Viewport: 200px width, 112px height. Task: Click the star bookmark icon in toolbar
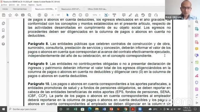[10, 15]
